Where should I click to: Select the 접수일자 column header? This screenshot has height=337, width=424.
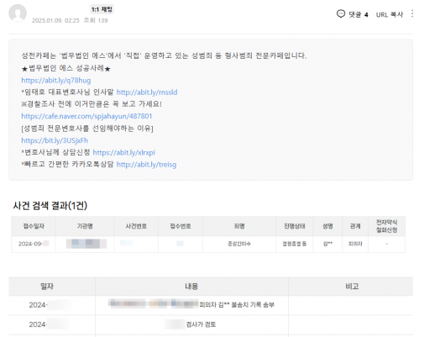(x=34, y=226)
